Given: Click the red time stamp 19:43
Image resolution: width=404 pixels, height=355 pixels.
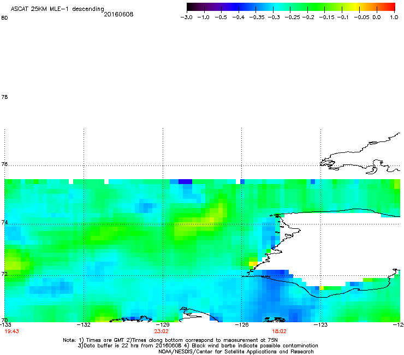Looking at the screenshot, I should click(11, 332).
